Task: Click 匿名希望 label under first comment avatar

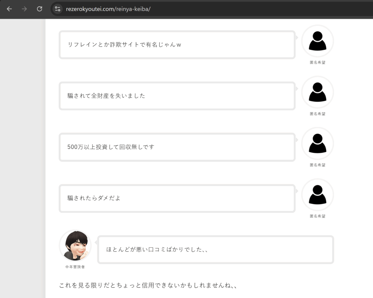Action: point(317,62)
